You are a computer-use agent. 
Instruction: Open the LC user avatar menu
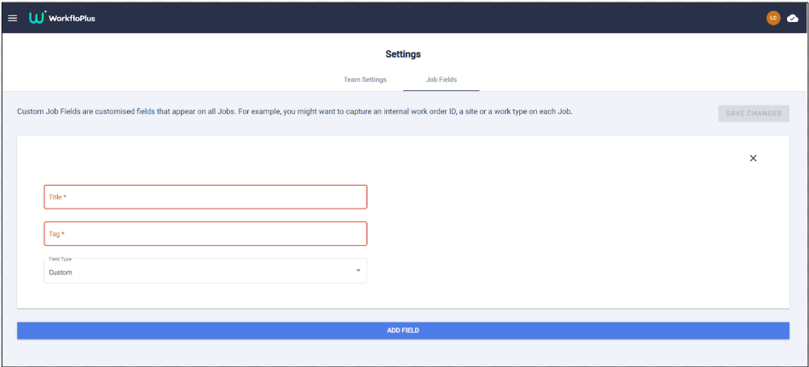pos(773,18)
